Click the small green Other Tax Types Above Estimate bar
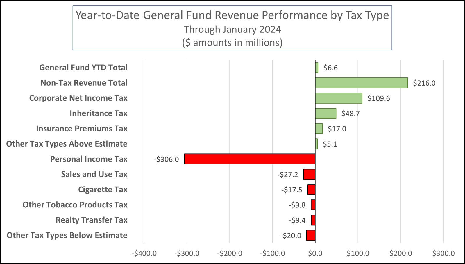 [316, 144]
